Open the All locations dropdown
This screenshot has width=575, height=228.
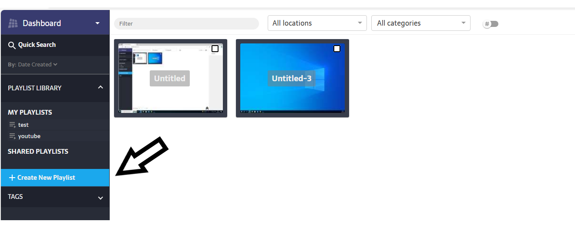coord(316,23)
